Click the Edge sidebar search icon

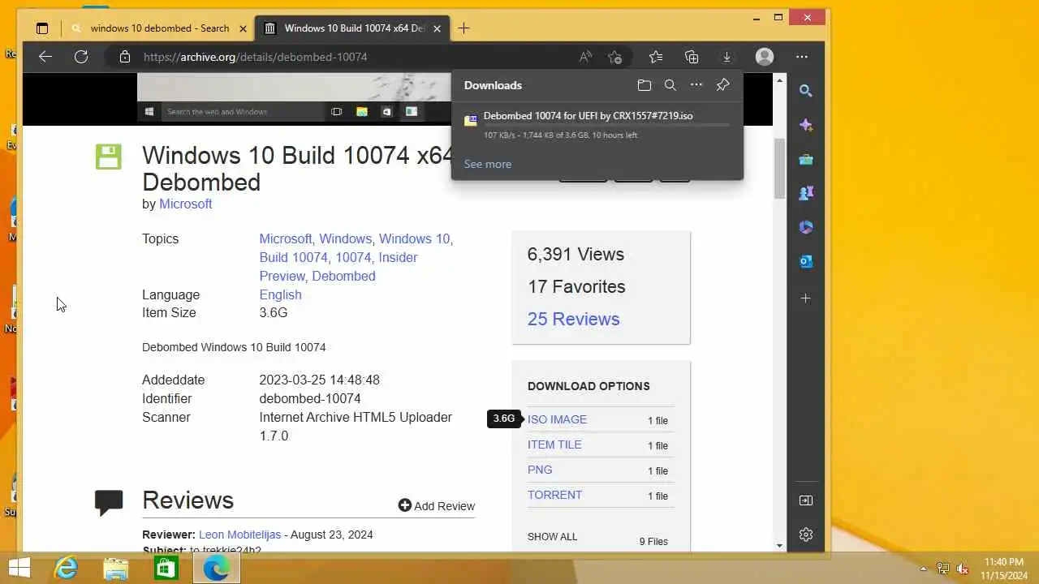click(x=806, y=91)
